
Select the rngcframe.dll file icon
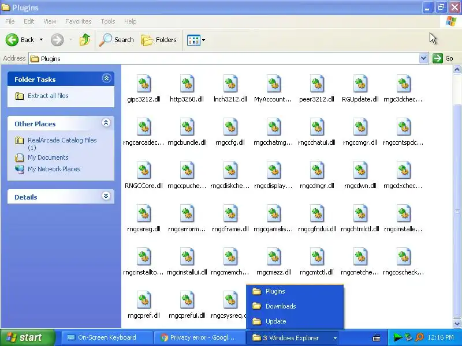point(230,213)
